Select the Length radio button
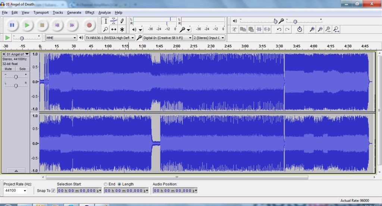 (x=119, y=184)
